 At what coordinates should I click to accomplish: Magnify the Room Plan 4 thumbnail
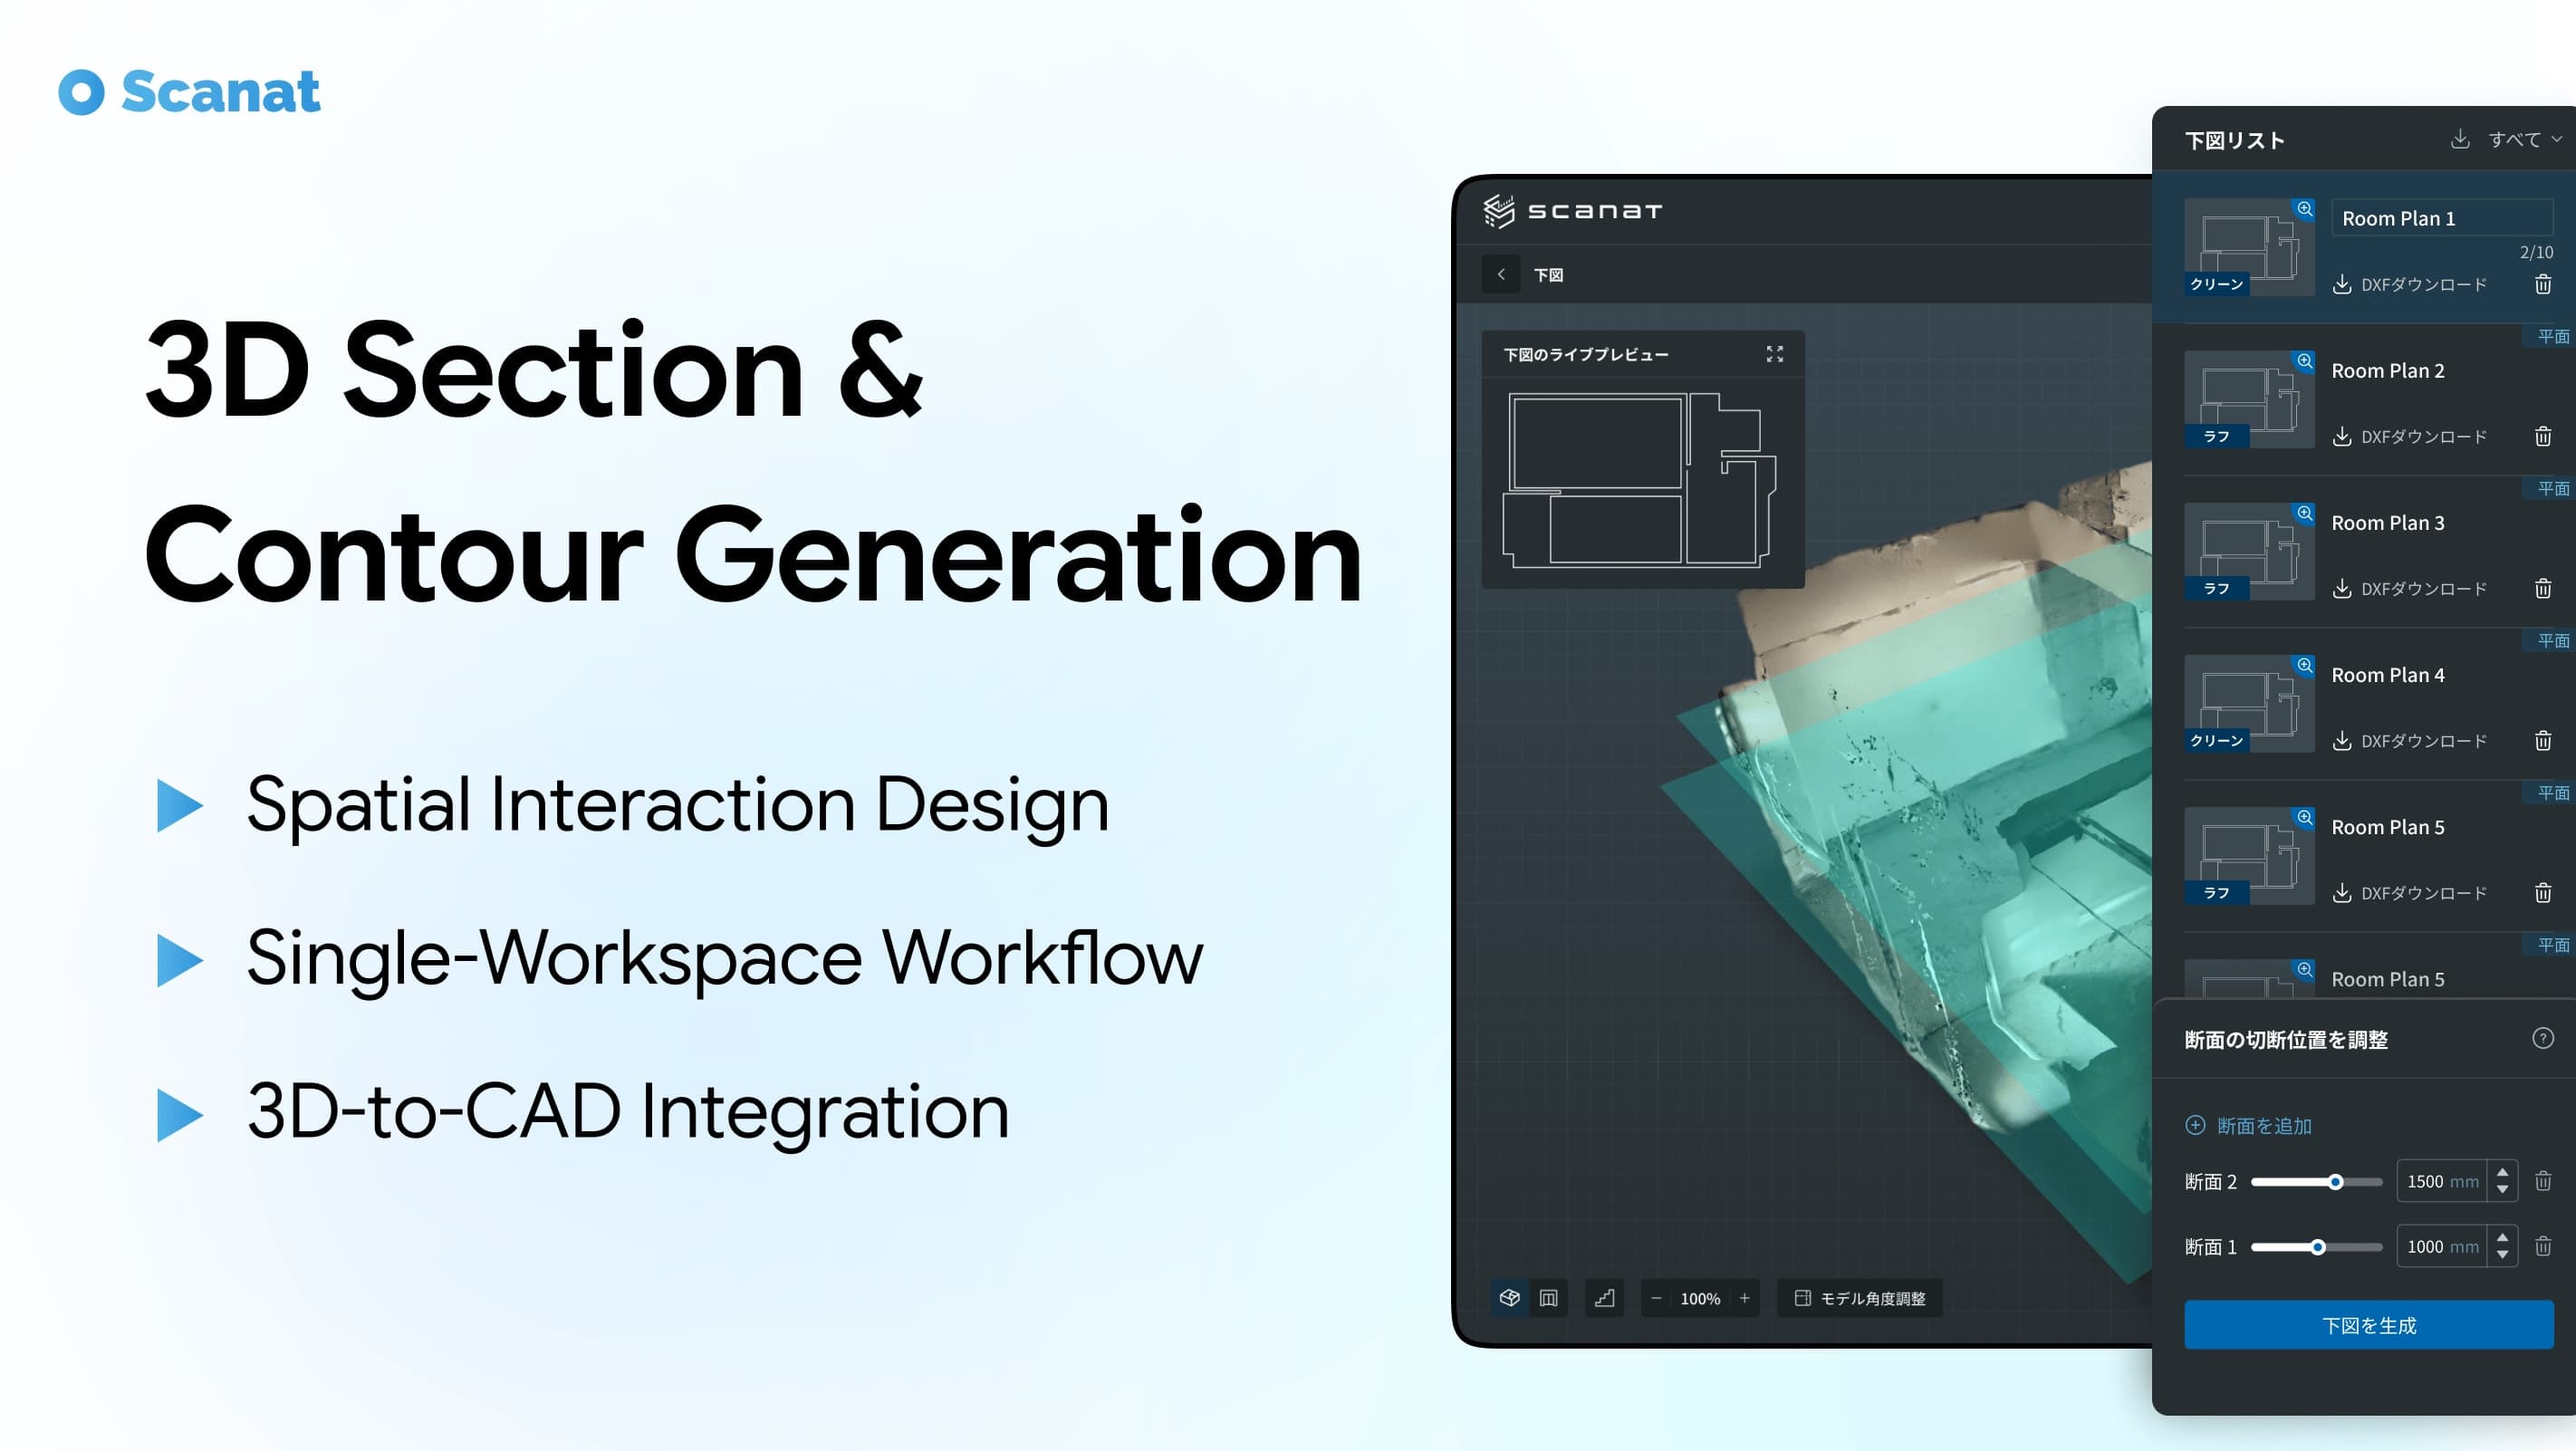[2304, 665]
